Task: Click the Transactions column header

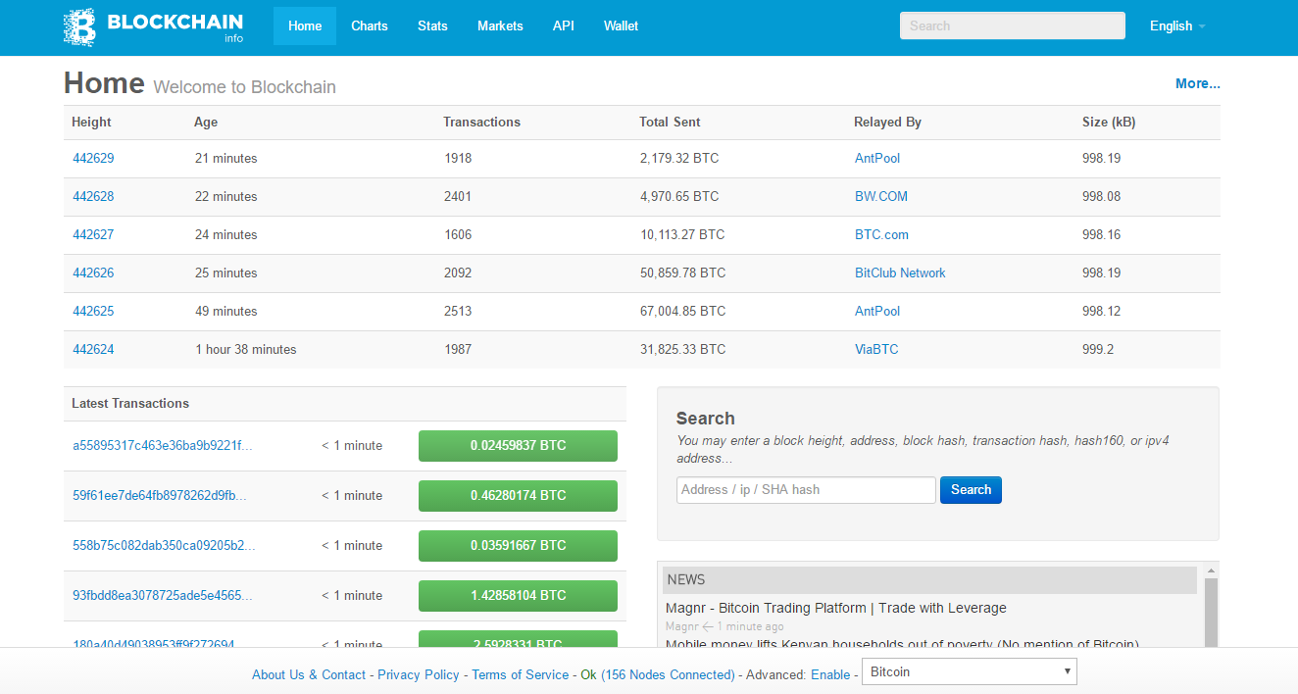Action: pyautogui.click(x=481, y=123)
